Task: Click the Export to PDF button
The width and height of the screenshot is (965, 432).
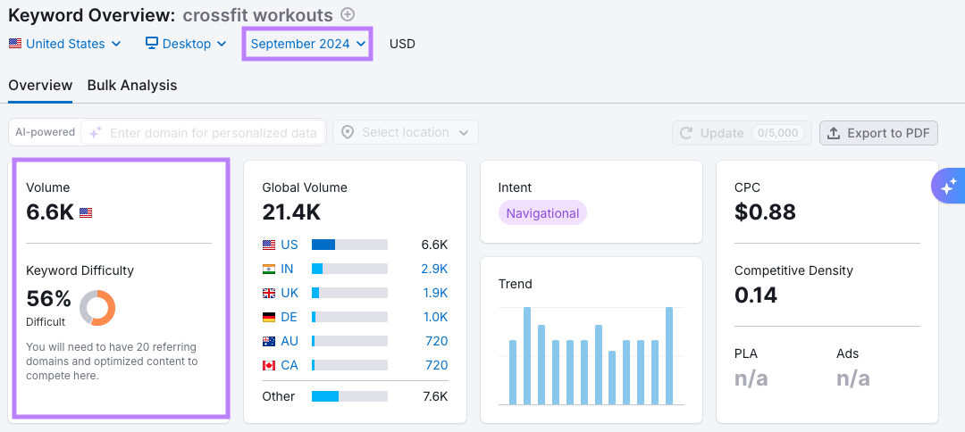Action: pos(878,133)
